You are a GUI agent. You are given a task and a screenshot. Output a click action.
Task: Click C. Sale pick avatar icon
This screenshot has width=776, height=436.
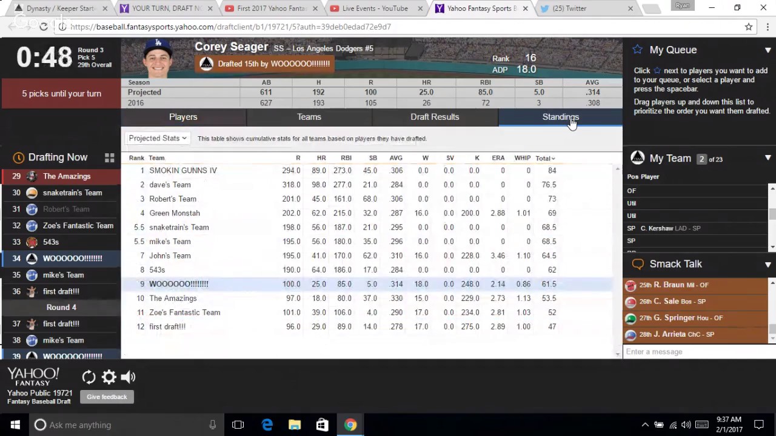[x=631, y=302]
